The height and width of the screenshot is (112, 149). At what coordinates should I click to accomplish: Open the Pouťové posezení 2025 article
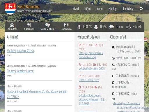(x=20, y=51)
